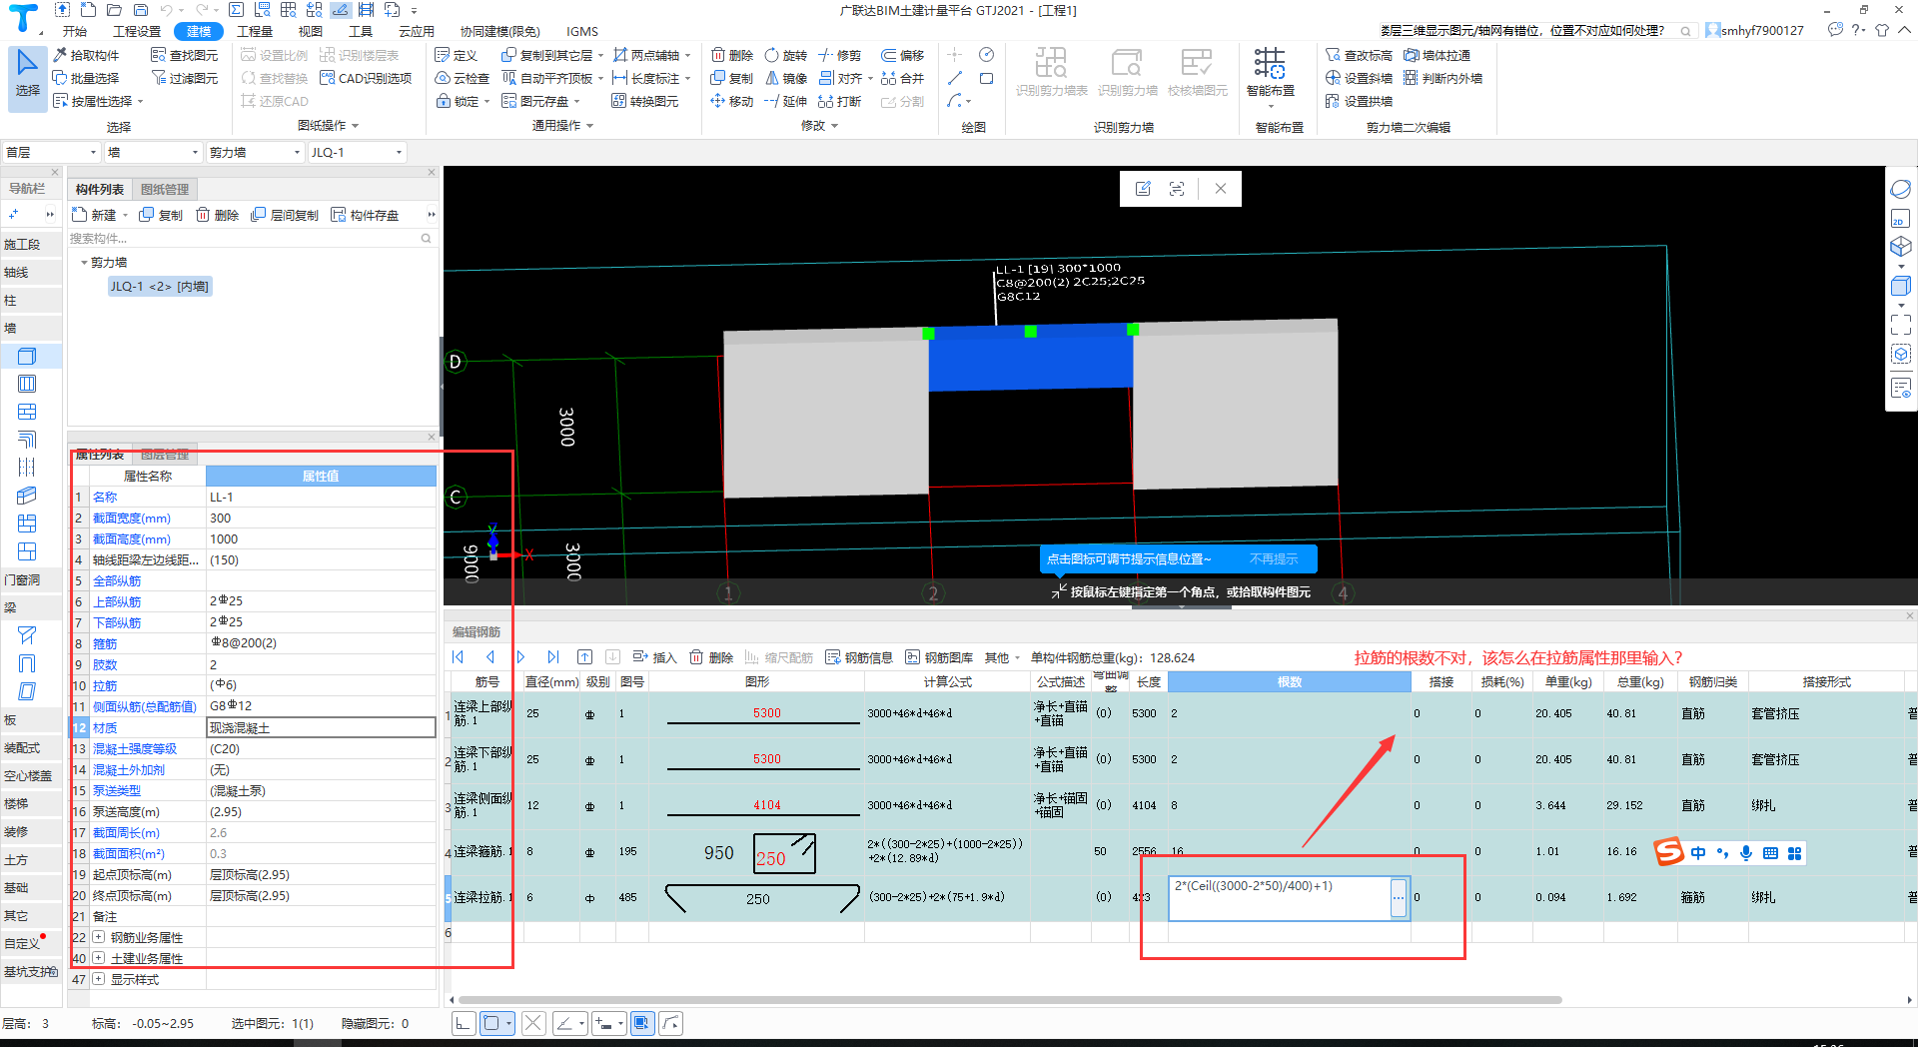Click 设置斜墙 tool
The height and width of the screenshot is (1047, 1918).
[x=1359, y=78]
